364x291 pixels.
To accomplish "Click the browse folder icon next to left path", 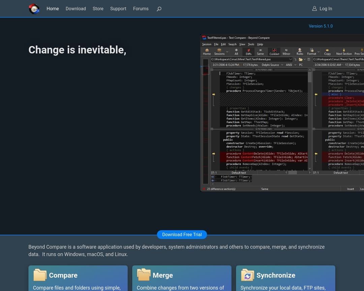I will (x=301, y=59).
